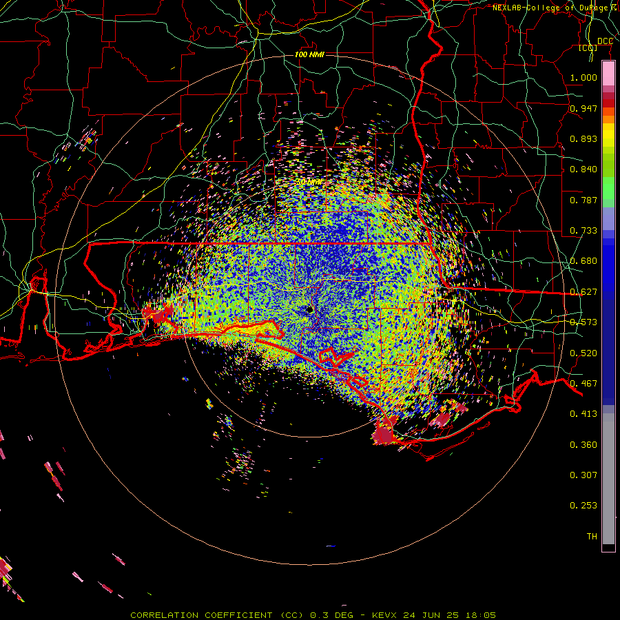Select the 0.787 scale value
The width and height of the screenshot is (620, 620).
coord(583,200)
